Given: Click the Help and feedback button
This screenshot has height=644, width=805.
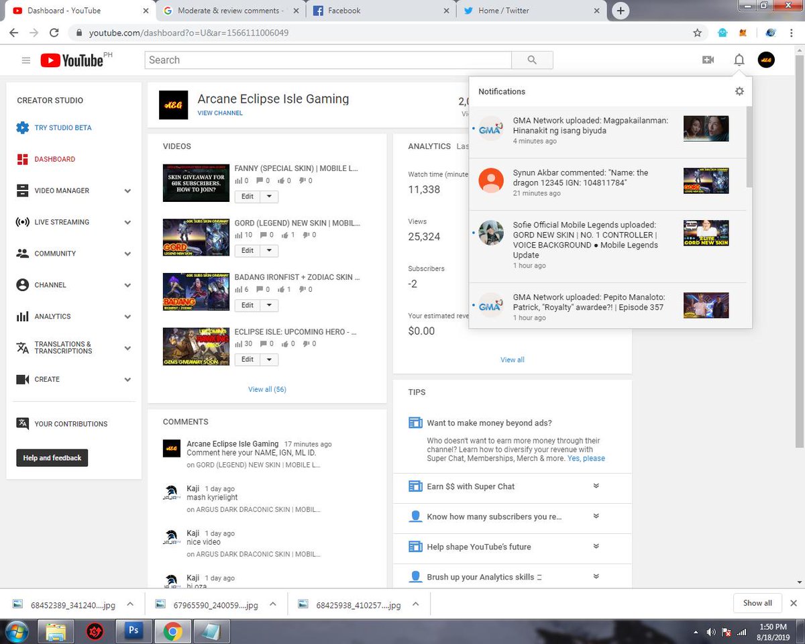Looking at the screenshot, I should click(x=52, y=458).
